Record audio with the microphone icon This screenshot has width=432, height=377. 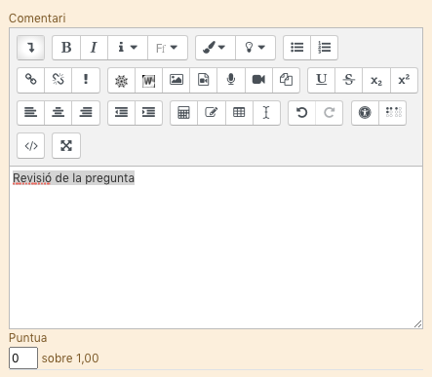click(x=231, y=80)
